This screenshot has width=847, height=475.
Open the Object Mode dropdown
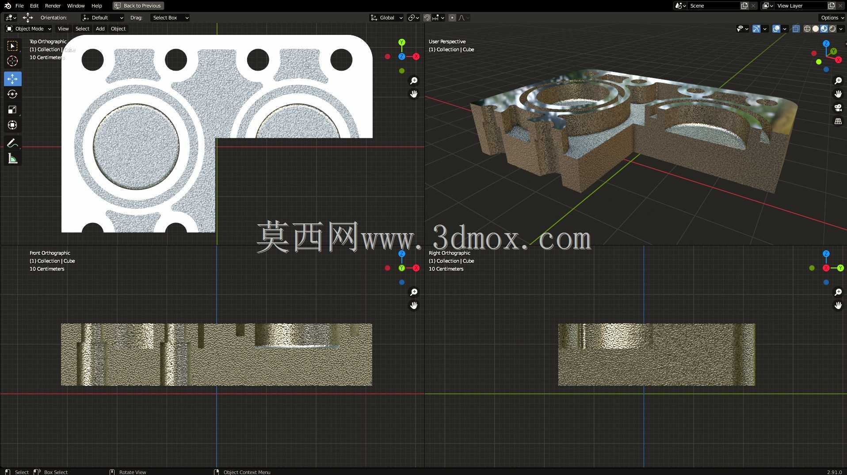point(28,29)
